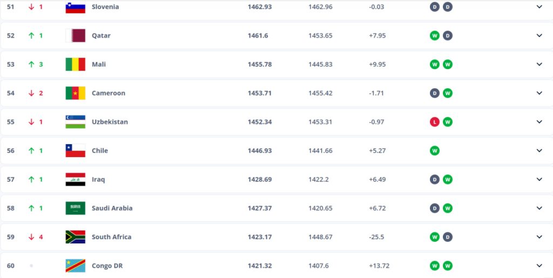Click the Slovenia flag icon
Screen dimensions: 553x278
coord(75,8)
